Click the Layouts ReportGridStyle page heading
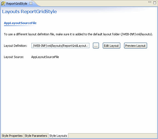 (x=30, y=11)
